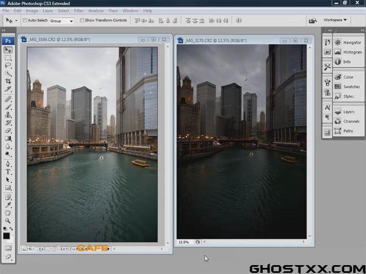Open the Analysis menu
The image size is (366, 274).
click(96, 11)
